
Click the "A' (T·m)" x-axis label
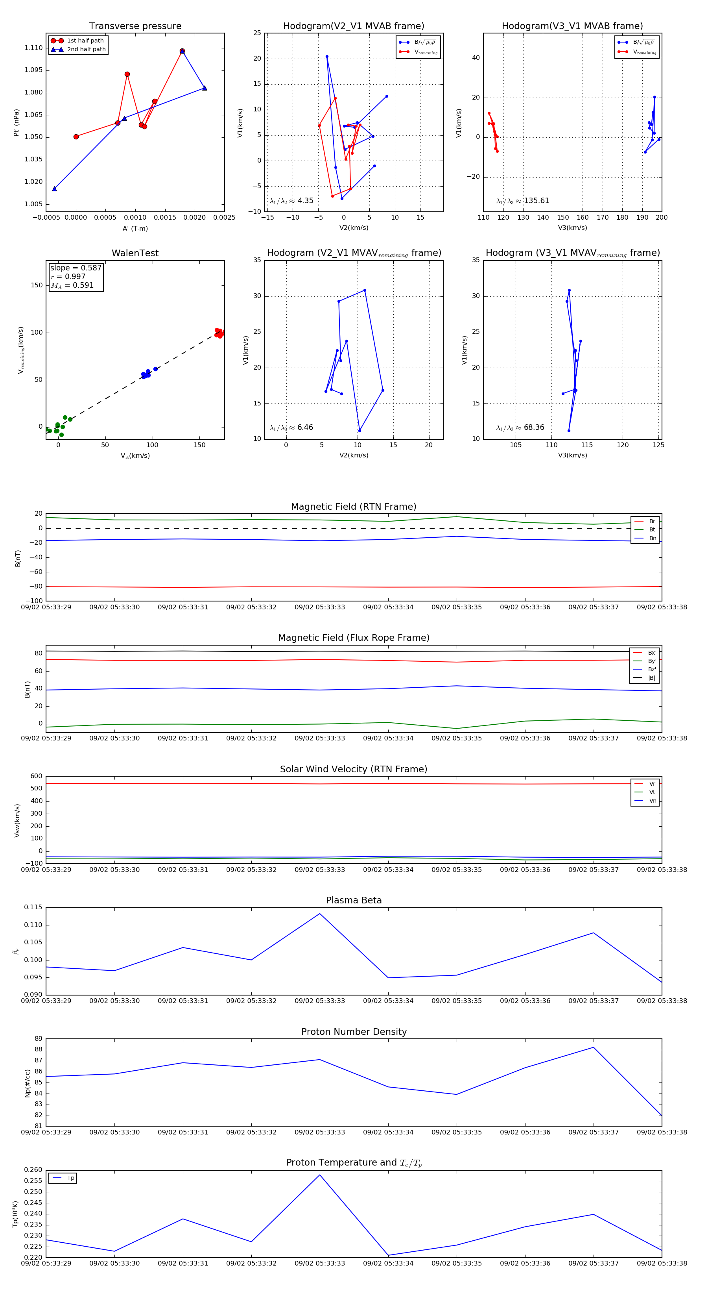(135, 228)
